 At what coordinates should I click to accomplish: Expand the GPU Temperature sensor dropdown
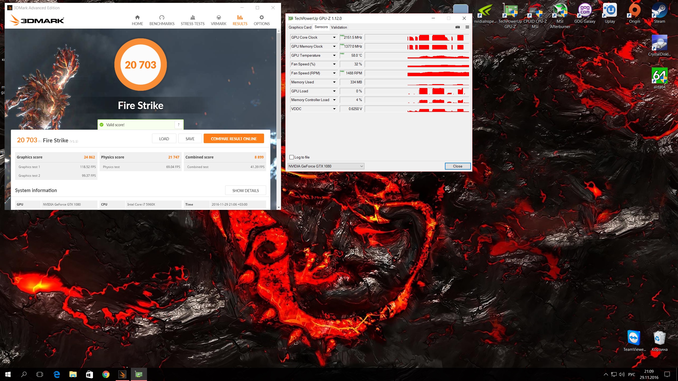334,55
